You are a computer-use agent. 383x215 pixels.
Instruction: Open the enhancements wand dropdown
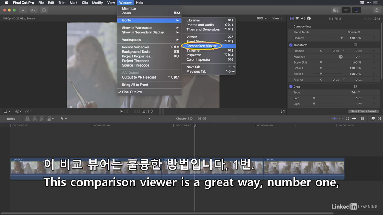tap(18, 111)
